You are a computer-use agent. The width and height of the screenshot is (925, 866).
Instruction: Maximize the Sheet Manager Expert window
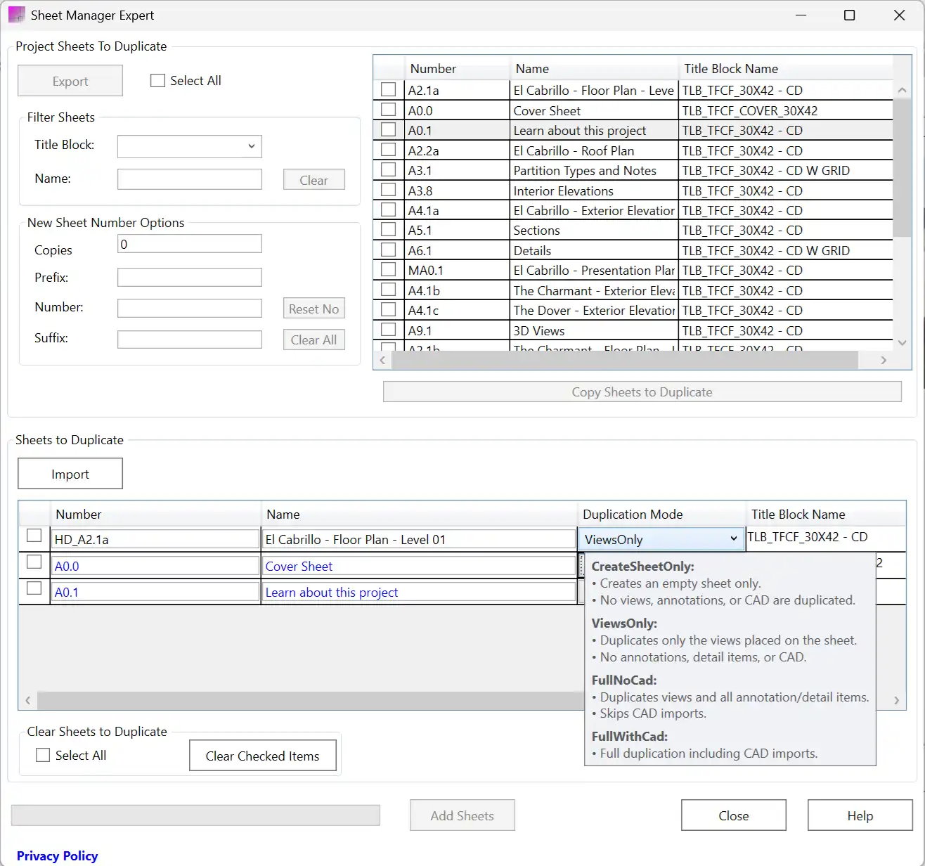pyautogui.click(x=849, y=15)
